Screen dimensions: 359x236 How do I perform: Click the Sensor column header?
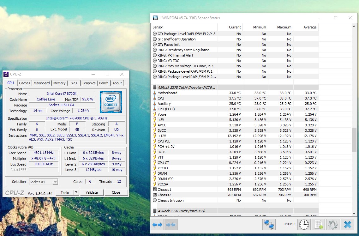click(184, 27)
